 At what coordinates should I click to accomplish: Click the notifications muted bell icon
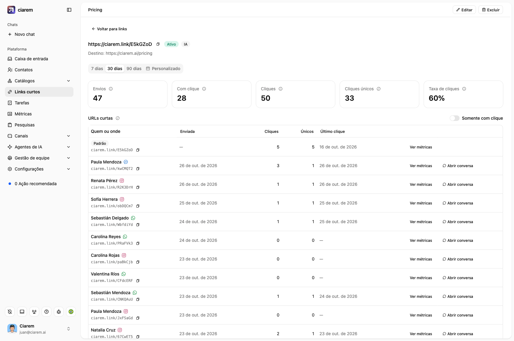coord(10,312)
